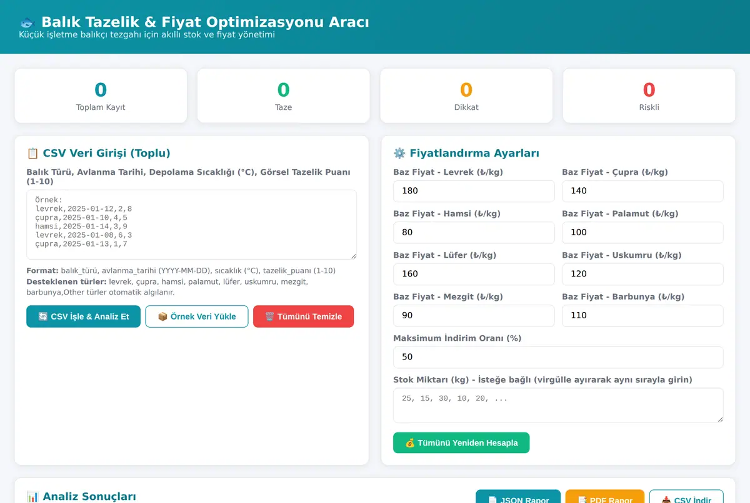Edit the Baz Fiyat - Levrek field

[x=474, y=191]
